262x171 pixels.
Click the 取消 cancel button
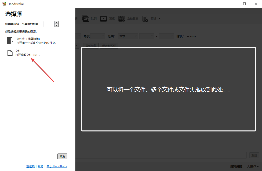62,156
